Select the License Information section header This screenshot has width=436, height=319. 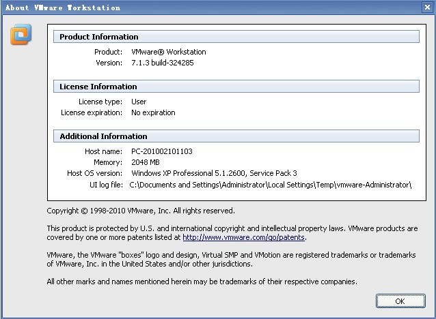point(98,87)
